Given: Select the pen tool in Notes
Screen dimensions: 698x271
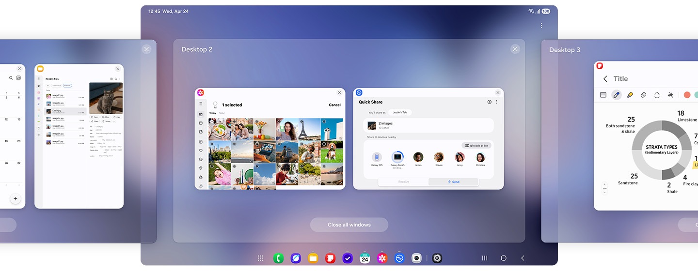Looking at the screenshot, I should [616, 95].
